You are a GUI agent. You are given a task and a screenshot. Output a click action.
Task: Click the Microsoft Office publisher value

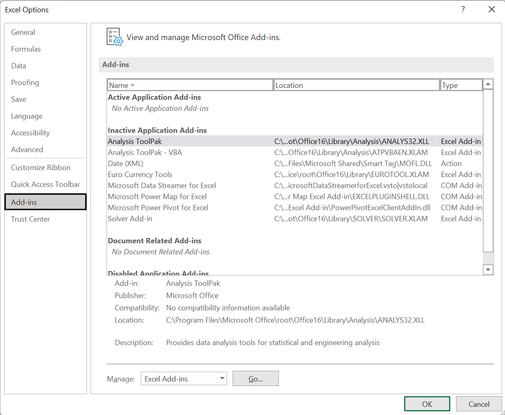192,295
